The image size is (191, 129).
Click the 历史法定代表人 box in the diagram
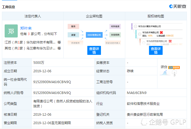pyautogui.click(x=113, y=43)
